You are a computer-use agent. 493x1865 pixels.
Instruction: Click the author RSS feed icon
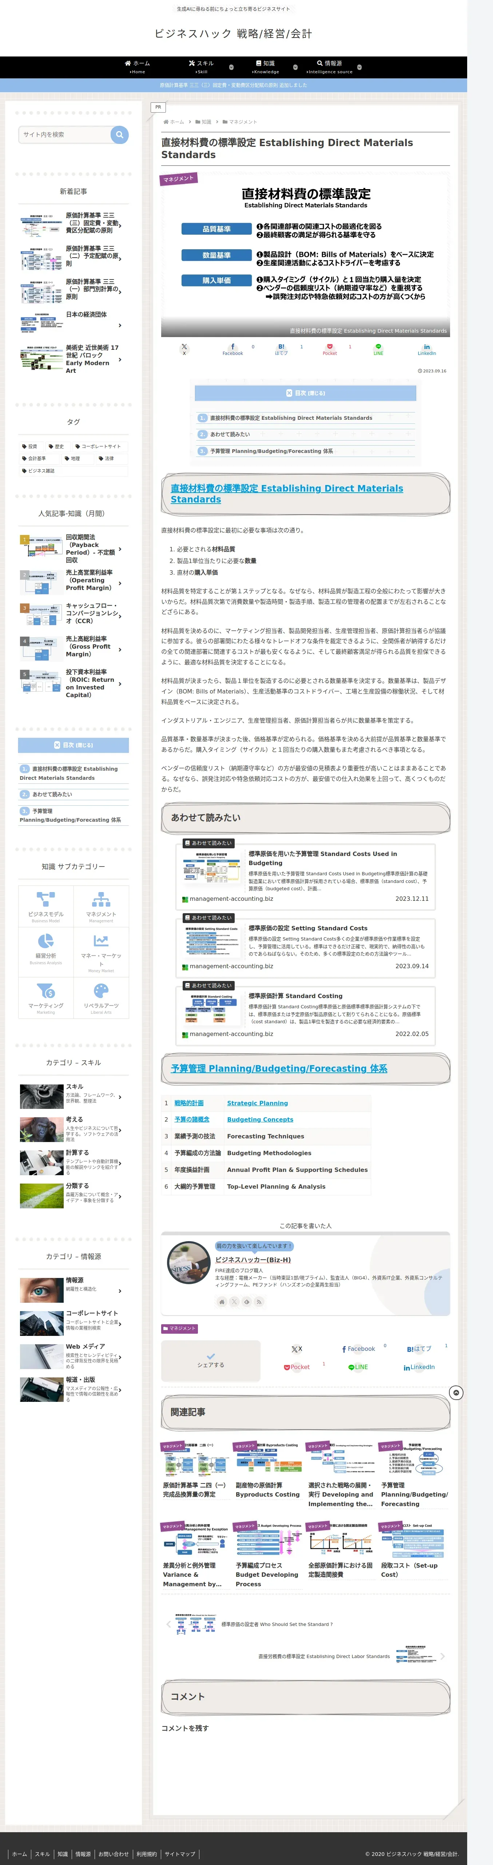click(259, 1302)
